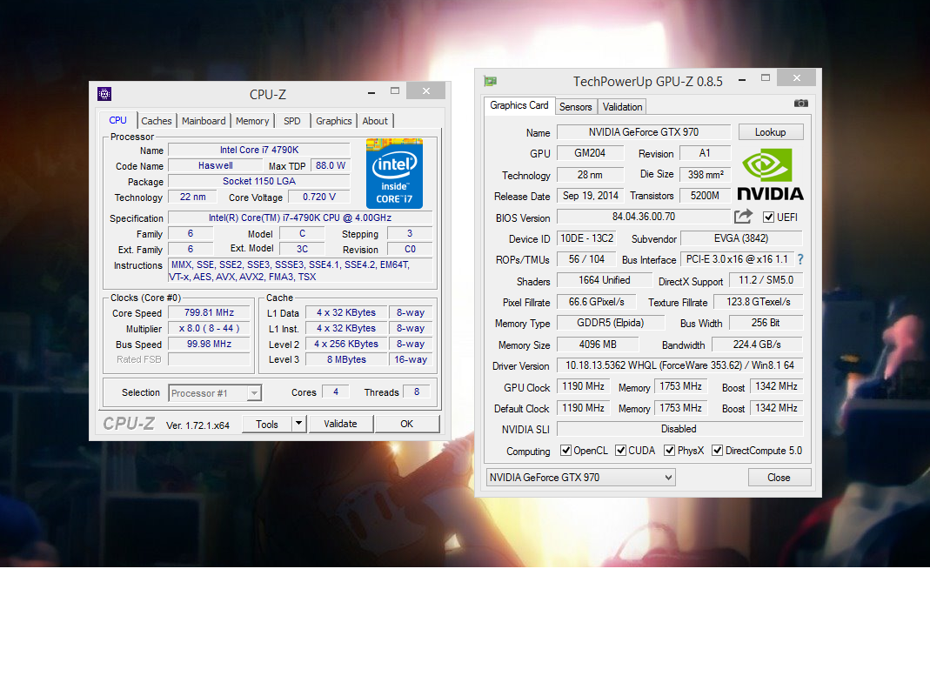
Task: Switch to the Caches tab in CPU-Z
Action: coord(156,120)
